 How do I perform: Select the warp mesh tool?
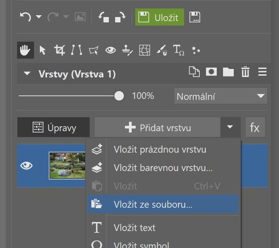(145, 50)
